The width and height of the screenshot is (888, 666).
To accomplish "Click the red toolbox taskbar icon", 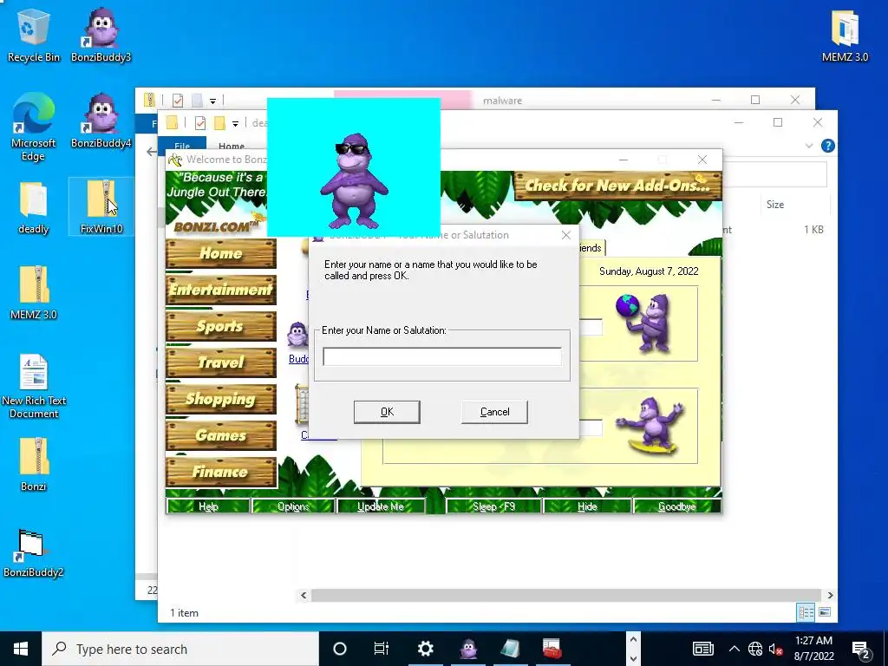I will click(x=552, y=649).
